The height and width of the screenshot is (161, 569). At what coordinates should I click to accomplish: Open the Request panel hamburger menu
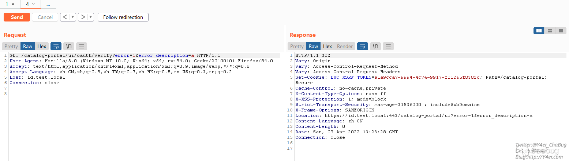point(82,46)
